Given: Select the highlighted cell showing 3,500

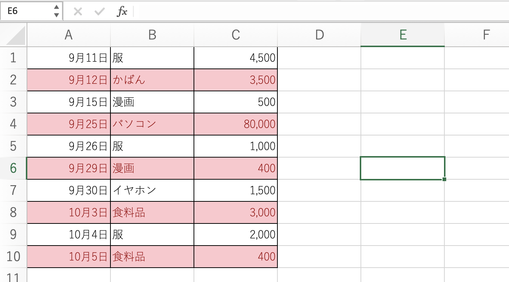Looking at the screenshot, I should point(235,80).
